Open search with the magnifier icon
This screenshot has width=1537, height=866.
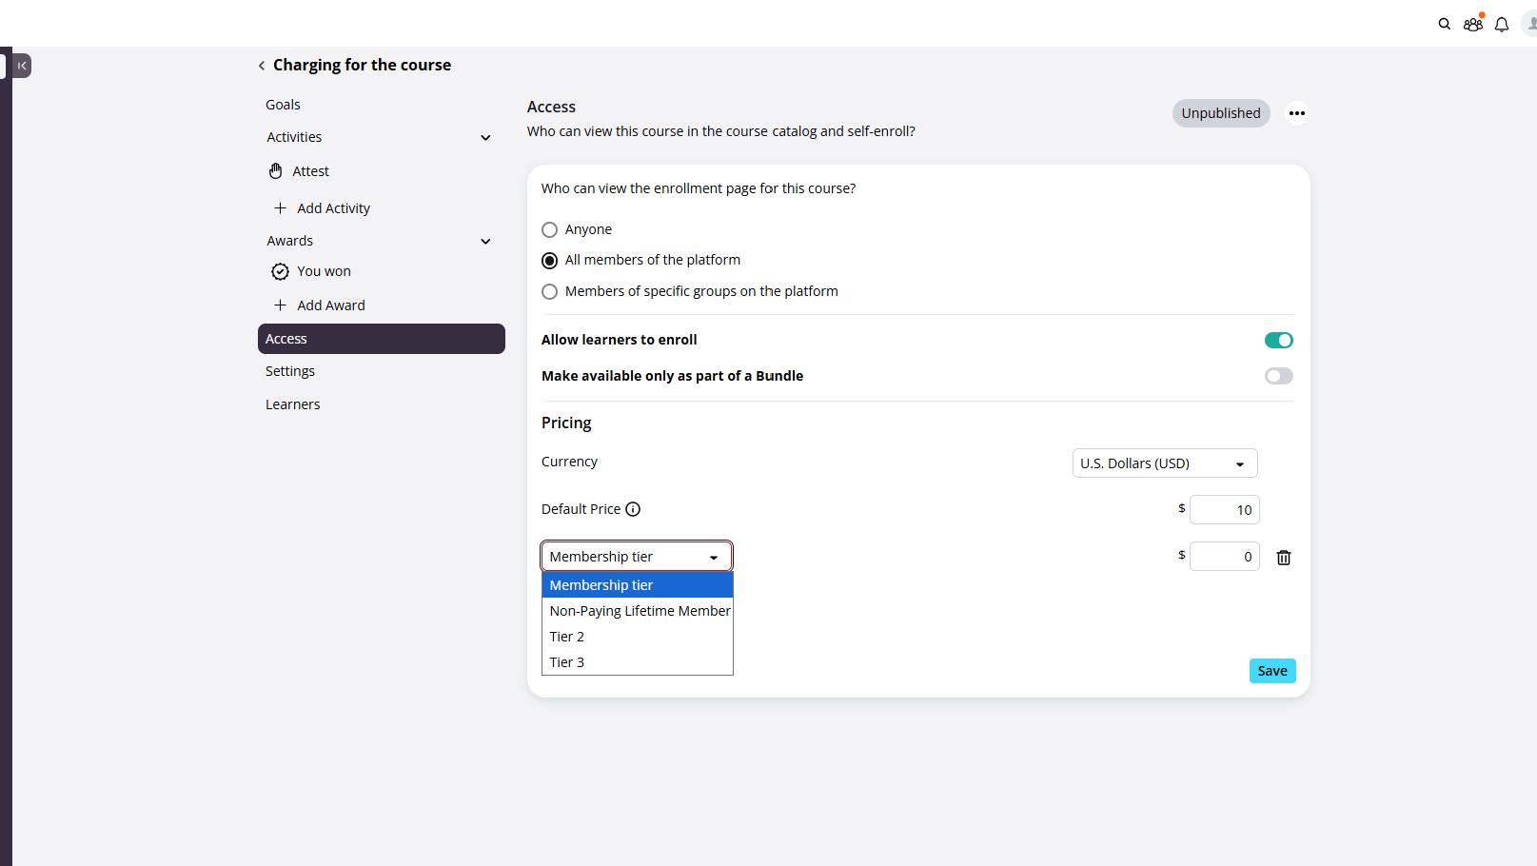coord(1444,24)
